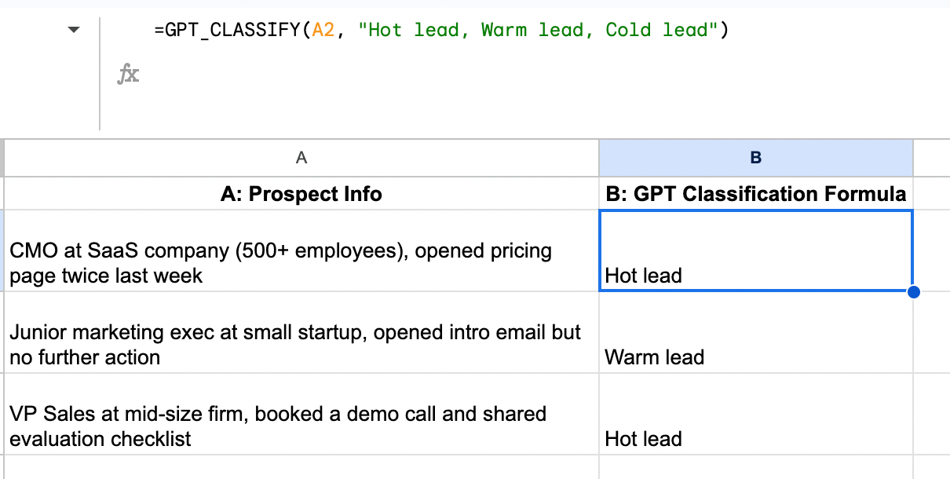Select the Hot lead cell in VP Sales row
Viewport: 950px width, 479px height.
[x=755, y=415]
